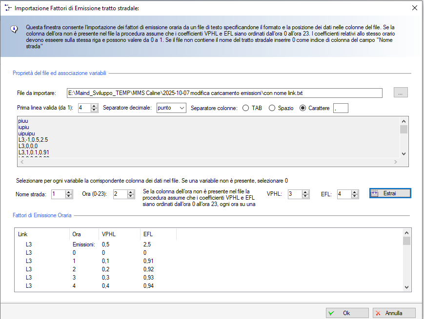Decrease the EFL column index
This screenshot has width=424, height=319.
click(355, 196)
